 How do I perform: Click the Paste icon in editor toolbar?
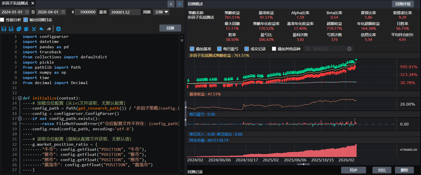(x=26, y=29)
